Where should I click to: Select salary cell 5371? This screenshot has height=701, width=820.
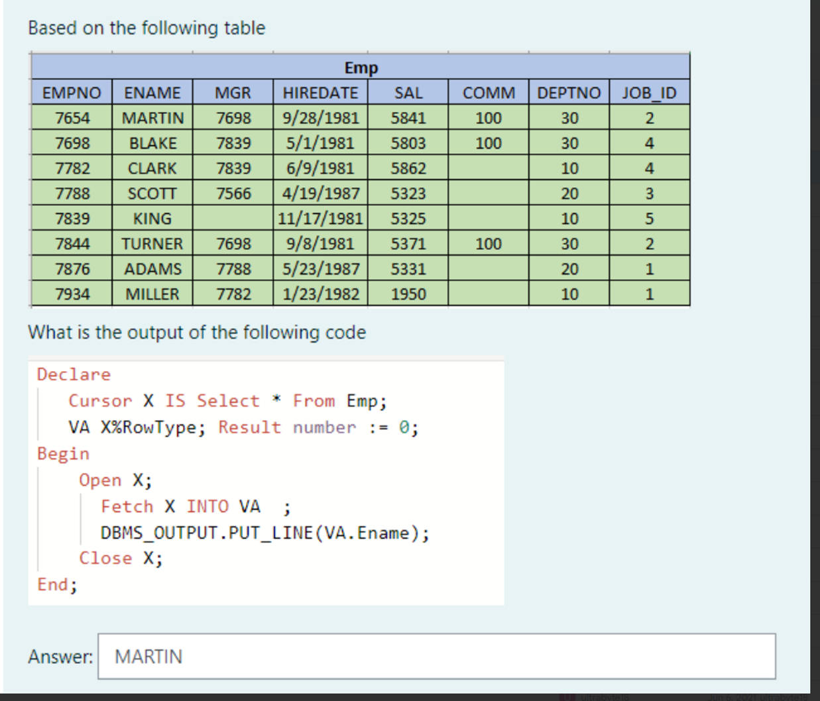[x=408, y=244]
